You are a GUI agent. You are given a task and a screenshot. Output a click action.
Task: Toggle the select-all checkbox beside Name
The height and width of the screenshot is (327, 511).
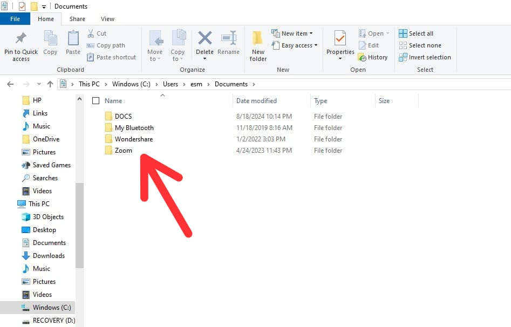tap(96, 101)
